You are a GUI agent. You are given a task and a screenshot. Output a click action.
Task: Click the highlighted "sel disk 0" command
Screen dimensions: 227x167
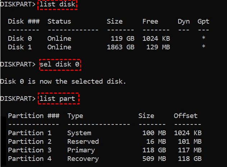point(59,64)
